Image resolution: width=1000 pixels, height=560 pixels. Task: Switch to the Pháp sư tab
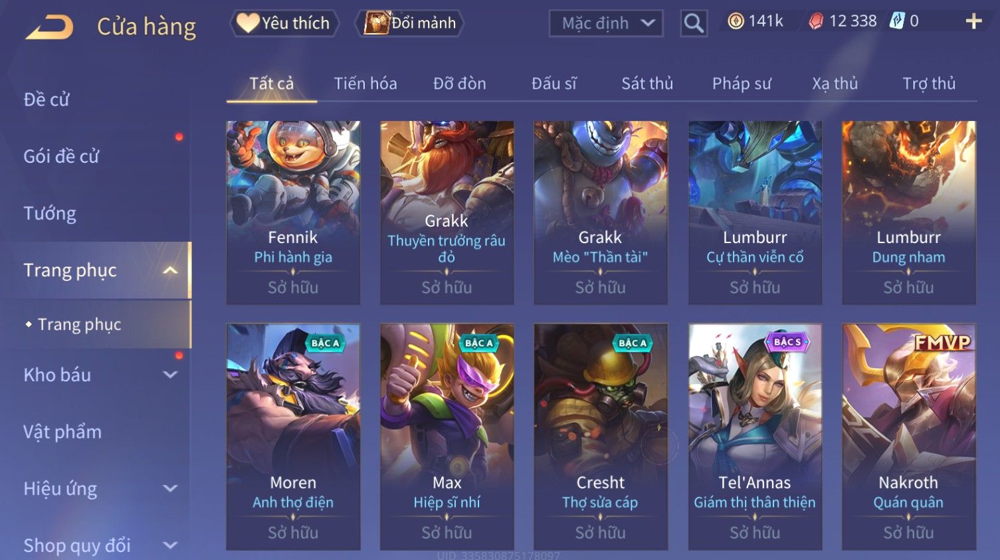coord(742,84)
